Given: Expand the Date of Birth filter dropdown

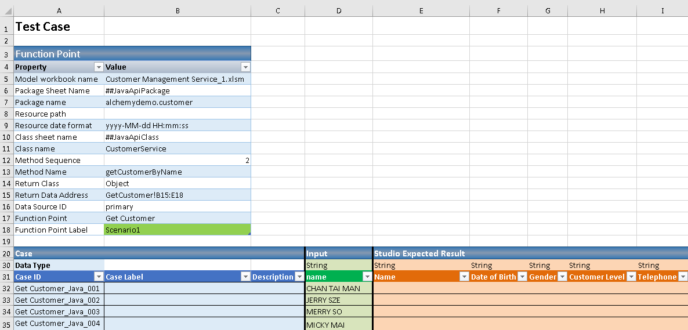Looking at the screenshot, I should pos(522,277).
